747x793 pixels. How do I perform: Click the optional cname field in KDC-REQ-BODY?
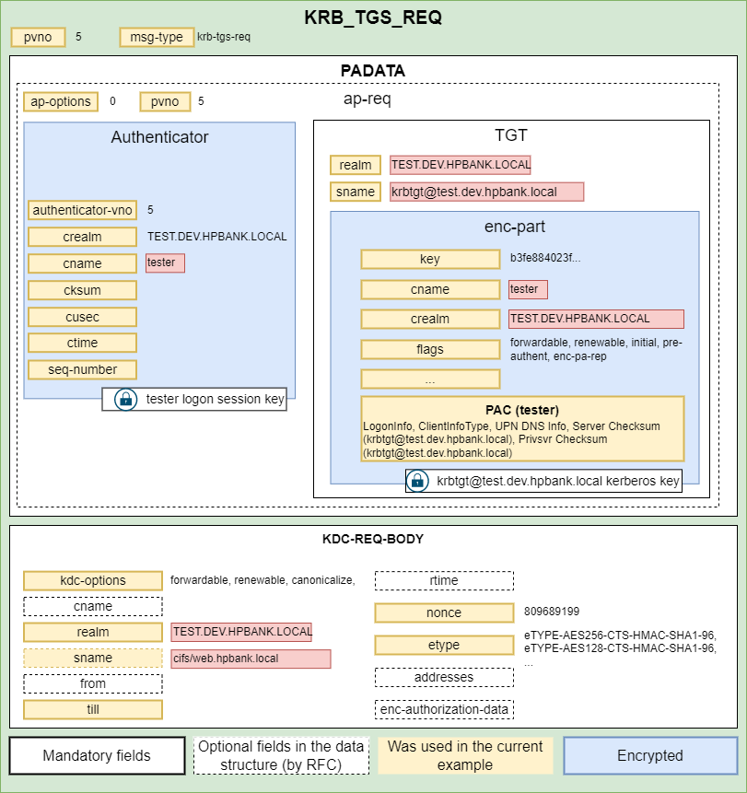pos(93,606)
